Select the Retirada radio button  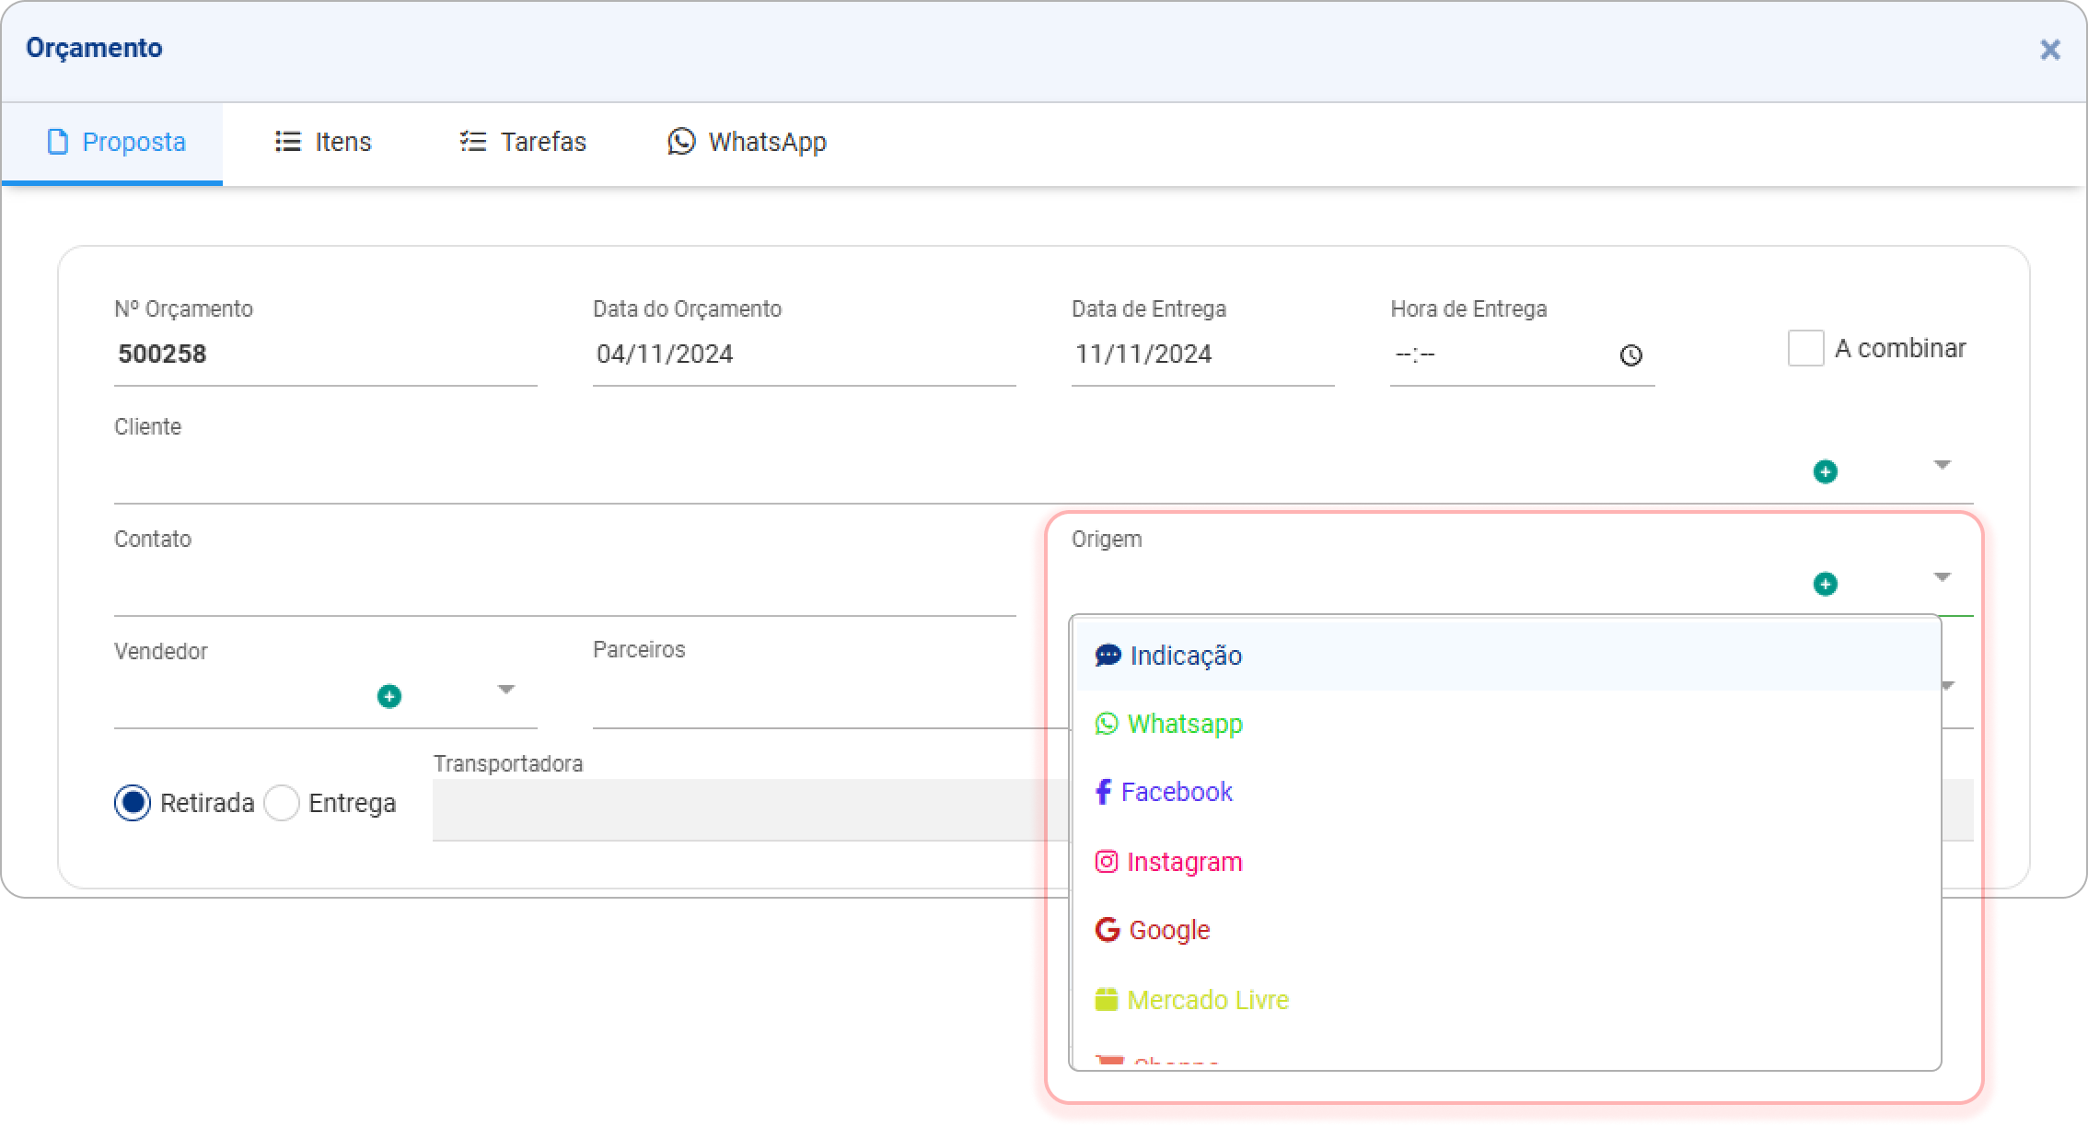pyautogui.click(x=133, y=803)
